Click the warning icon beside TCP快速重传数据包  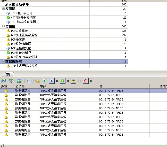pos(8,35)
